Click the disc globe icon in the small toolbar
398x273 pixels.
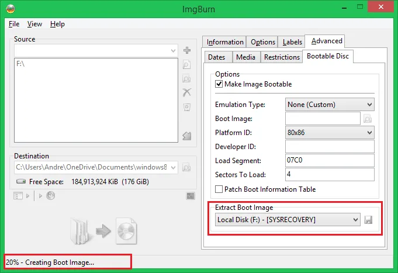(50, 196)
